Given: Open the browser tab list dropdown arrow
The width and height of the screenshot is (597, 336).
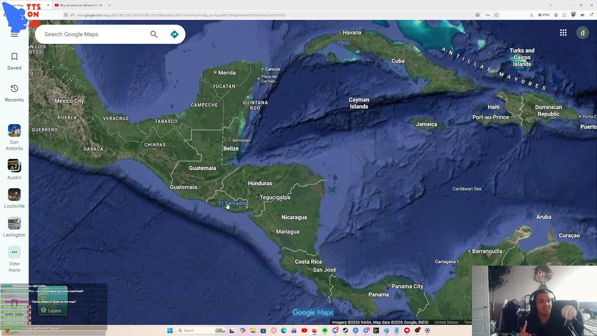Looking at the screenshot, I should pos(551,5).
